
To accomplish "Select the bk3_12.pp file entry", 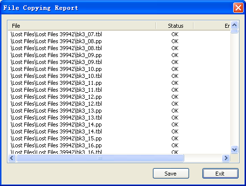I will coord(56,97).
